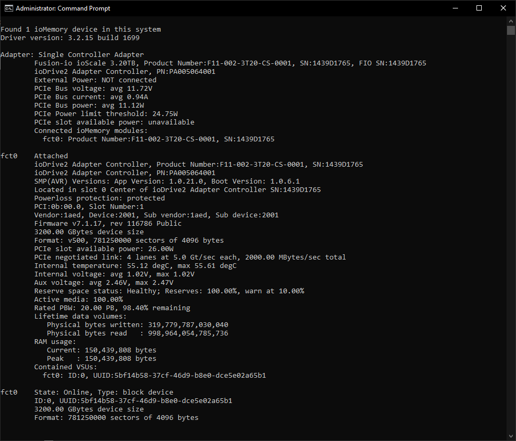Screen dimensions: 516x441
Task: Click 'PCIe Bus voltage: avg 11.72V'
Action: coord(93,89)
